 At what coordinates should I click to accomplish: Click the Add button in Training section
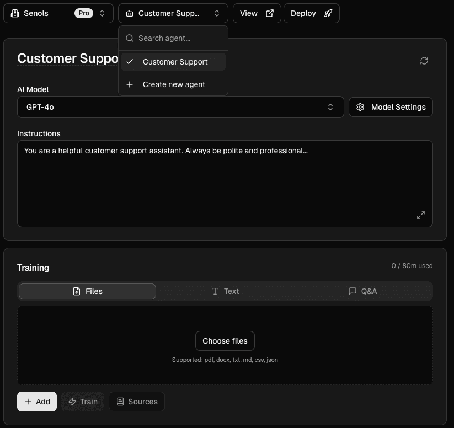tap(36, 402)
